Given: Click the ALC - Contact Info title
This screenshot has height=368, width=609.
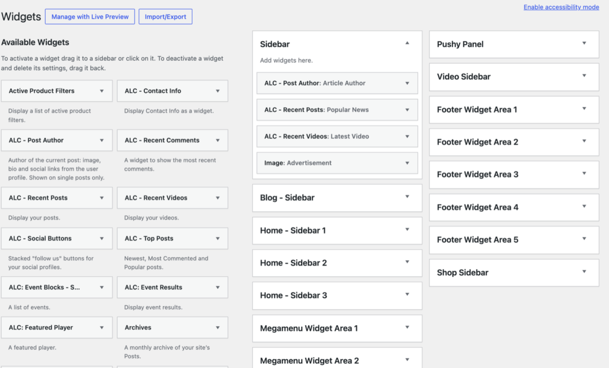Looking at the screenshot, I should [153, 91].
